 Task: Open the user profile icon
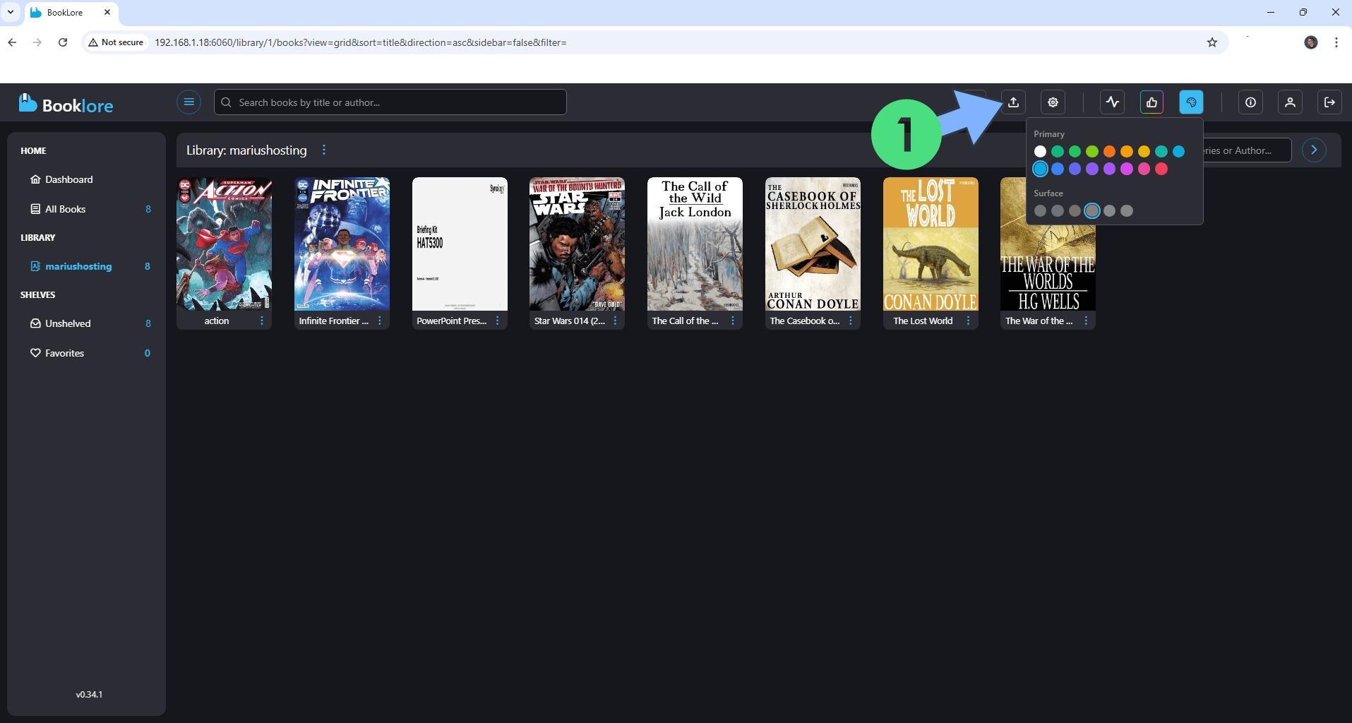(x=1290, y=102)
